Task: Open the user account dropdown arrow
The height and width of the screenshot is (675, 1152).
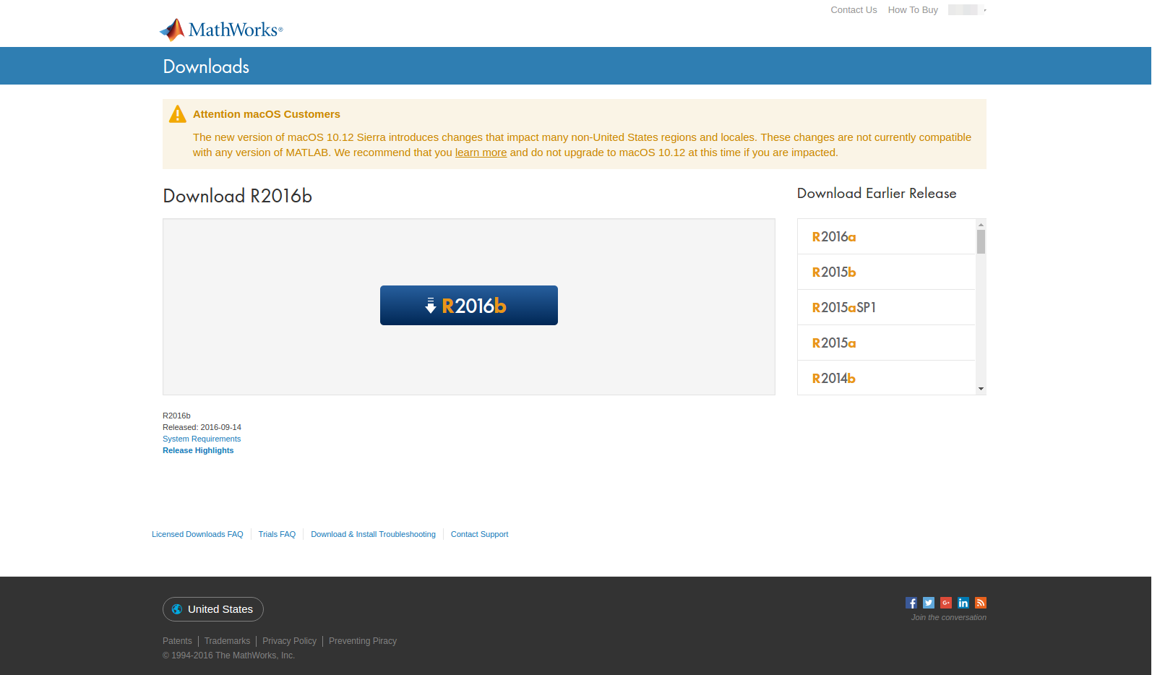Action: [x=985, y=10]
